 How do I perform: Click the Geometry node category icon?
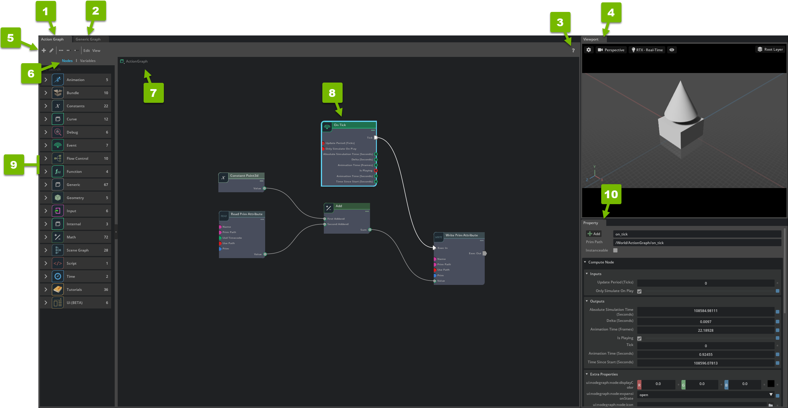pos(58,198)
